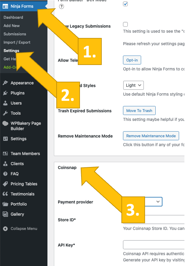Uncheck the Form Builder Dev Mode checkbox
The image size is (185, 266).
125,4
